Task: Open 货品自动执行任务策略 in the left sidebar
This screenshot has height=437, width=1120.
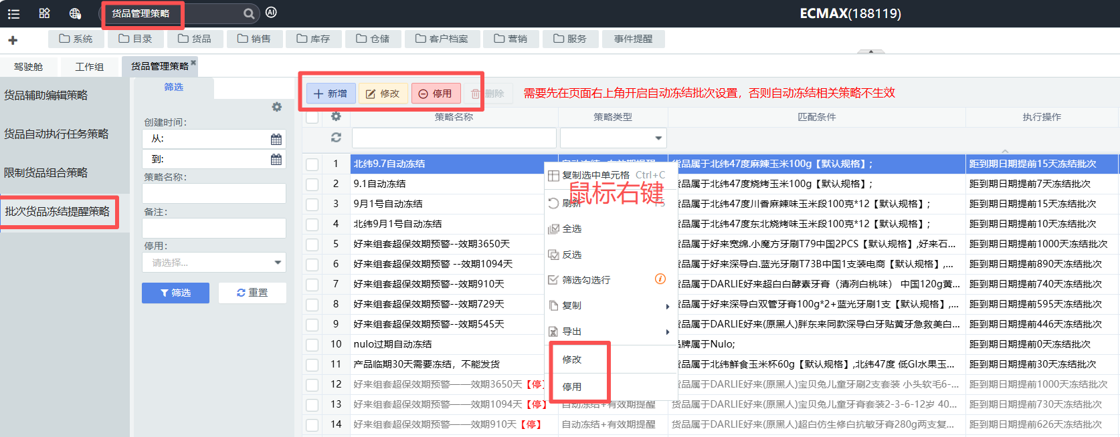Action: pyautogui.click(x=56, y=134)
